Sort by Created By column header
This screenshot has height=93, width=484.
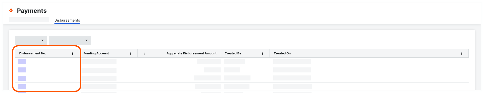[233, 53]
